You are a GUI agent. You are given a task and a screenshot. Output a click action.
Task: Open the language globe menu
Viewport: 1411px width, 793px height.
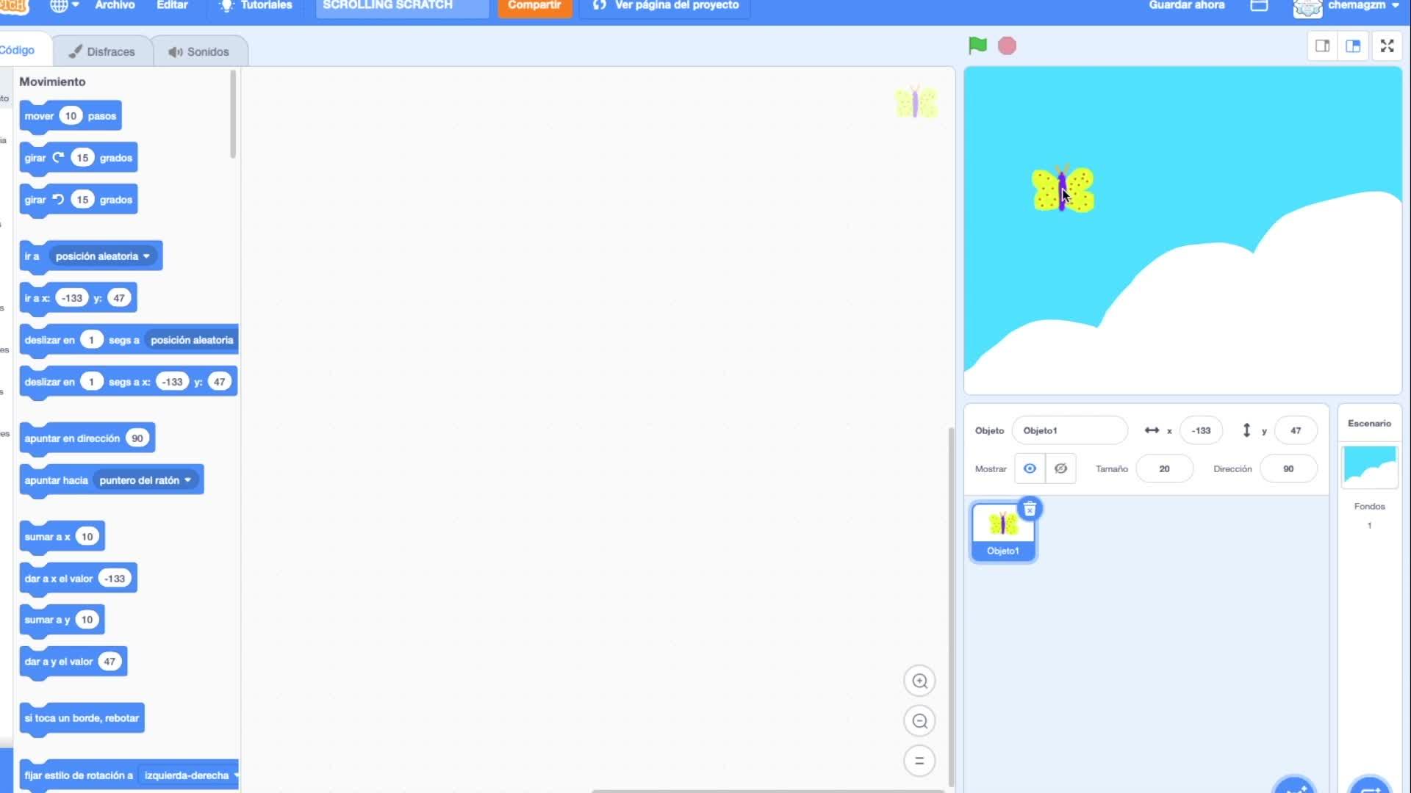tap(64, 6)
